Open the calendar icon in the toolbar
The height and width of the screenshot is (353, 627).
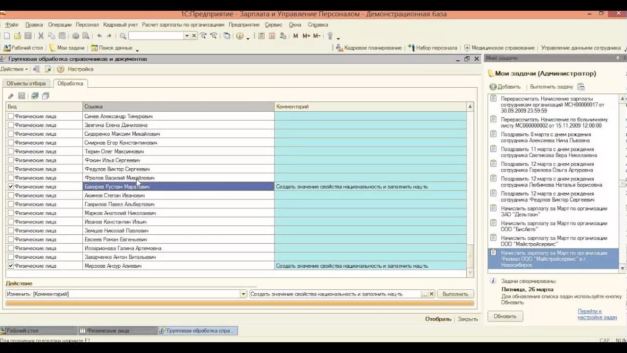272,36
